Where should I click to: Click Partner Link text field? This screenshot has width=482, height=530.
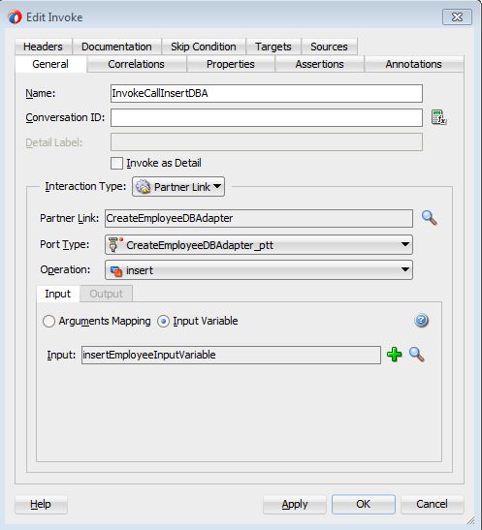point(259,218)
